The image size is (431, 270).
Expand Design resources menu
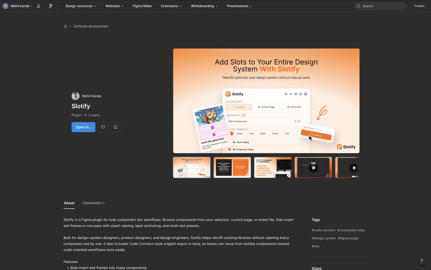click(x=81, y=6)
